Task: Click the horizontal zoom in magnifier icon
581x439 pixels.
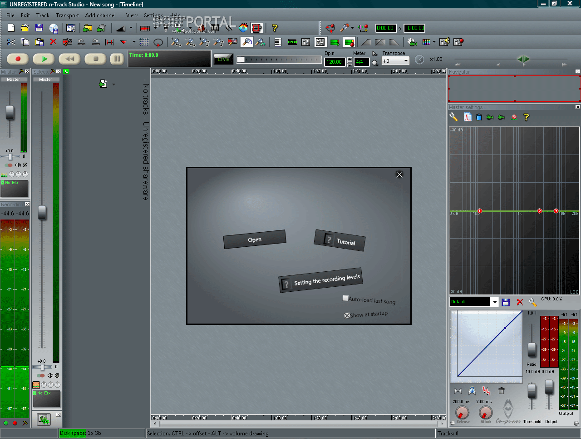Action: click(176, 42)
